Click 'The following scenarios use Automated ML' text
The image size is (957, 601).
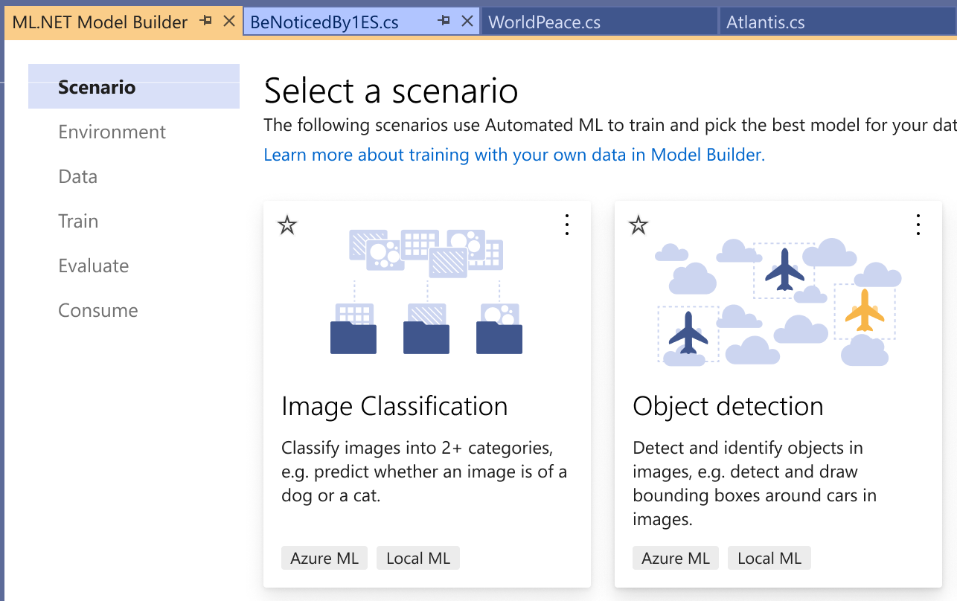coord(610,124)
